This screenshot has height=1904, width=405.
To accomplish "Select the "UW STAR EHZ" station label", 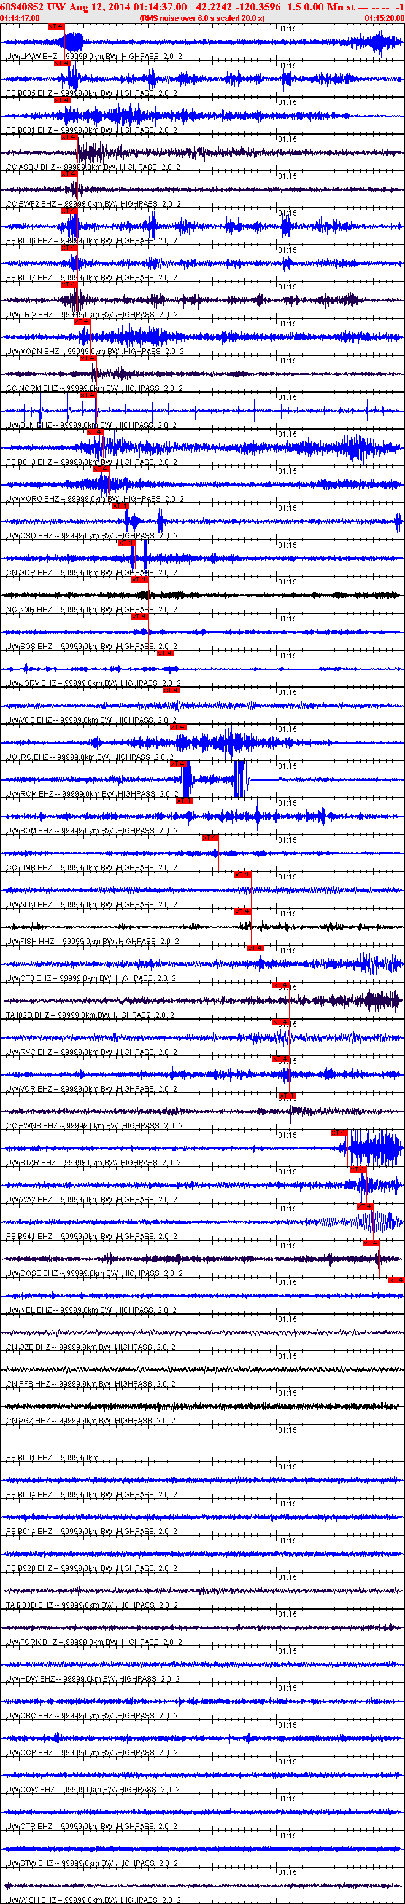I will click(31, 1164).
